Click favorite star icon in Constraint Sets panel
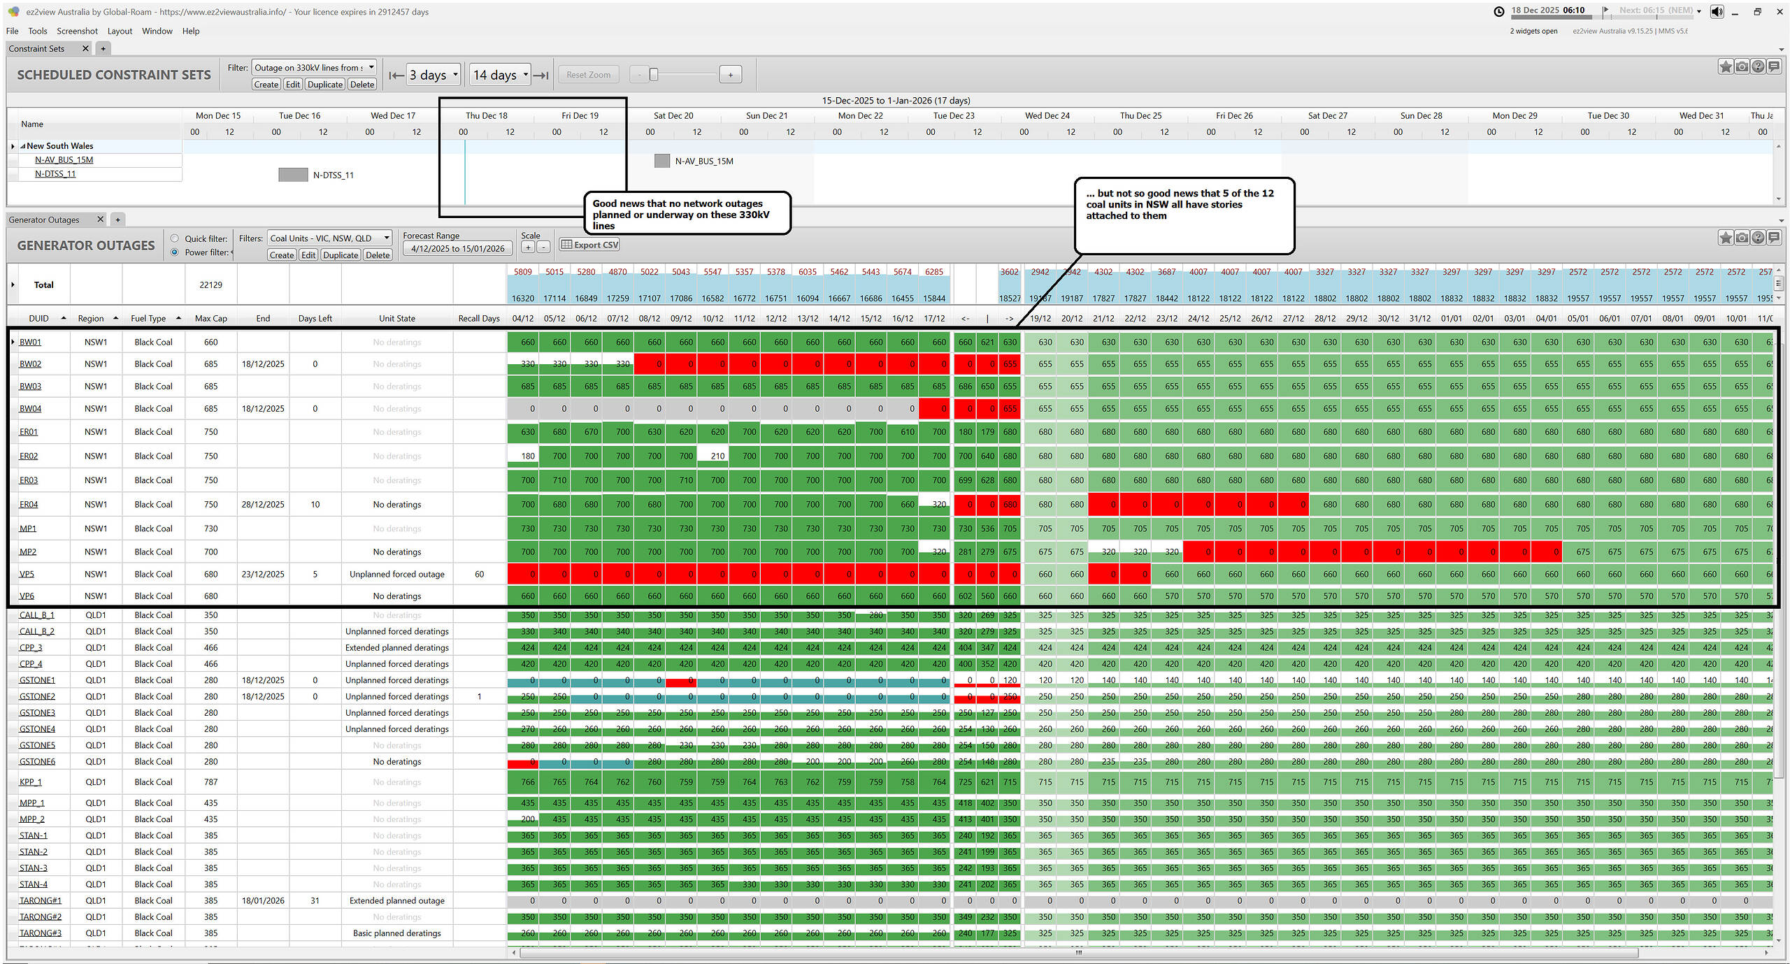 click(x=1726, y=66)
